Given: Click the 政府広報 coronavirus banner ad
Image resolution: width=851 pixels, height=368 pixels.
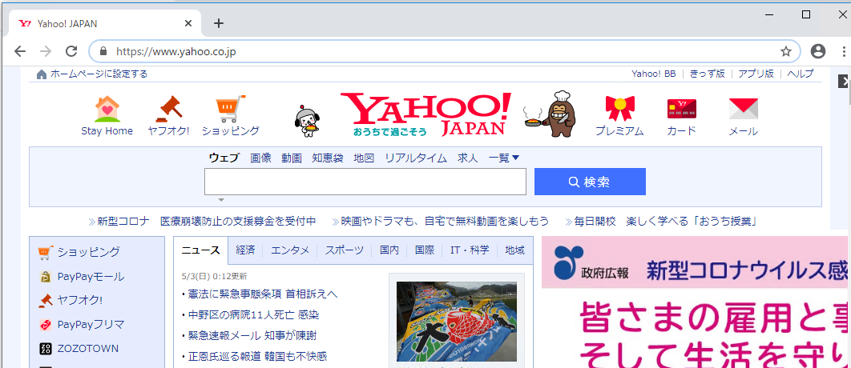Looking at the screenshot, I should 695,302.
